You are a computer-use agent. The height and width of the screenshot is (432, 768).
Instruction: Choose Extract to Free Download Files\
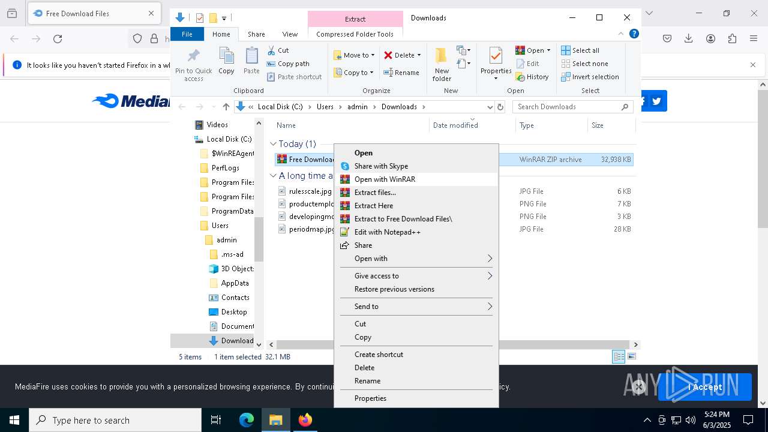(x=416, y=219)
